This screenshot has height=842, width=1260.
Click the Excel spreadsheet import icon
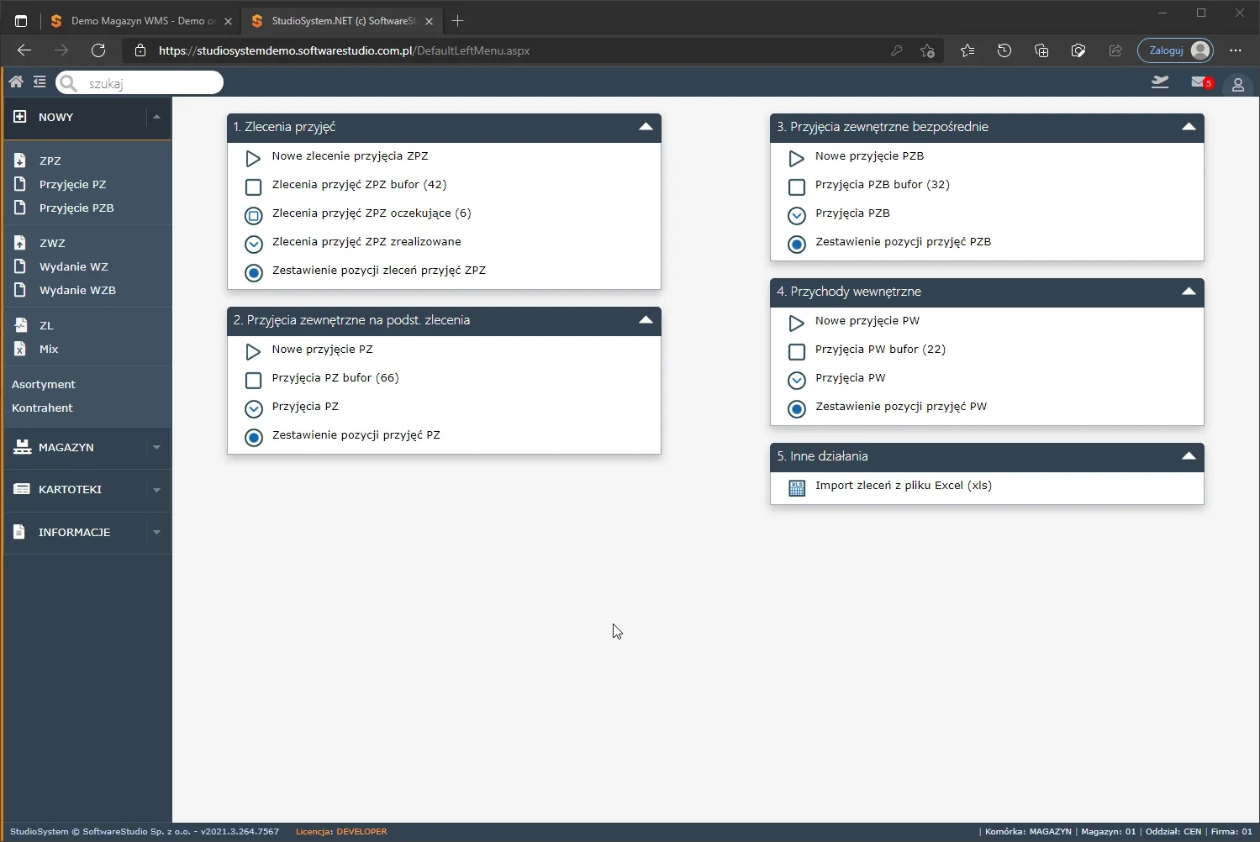click(797, 487)
